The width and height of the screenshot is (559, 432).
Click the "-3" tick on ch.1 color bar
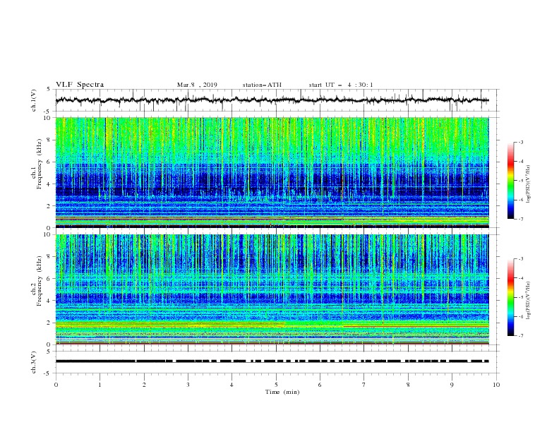520,142
